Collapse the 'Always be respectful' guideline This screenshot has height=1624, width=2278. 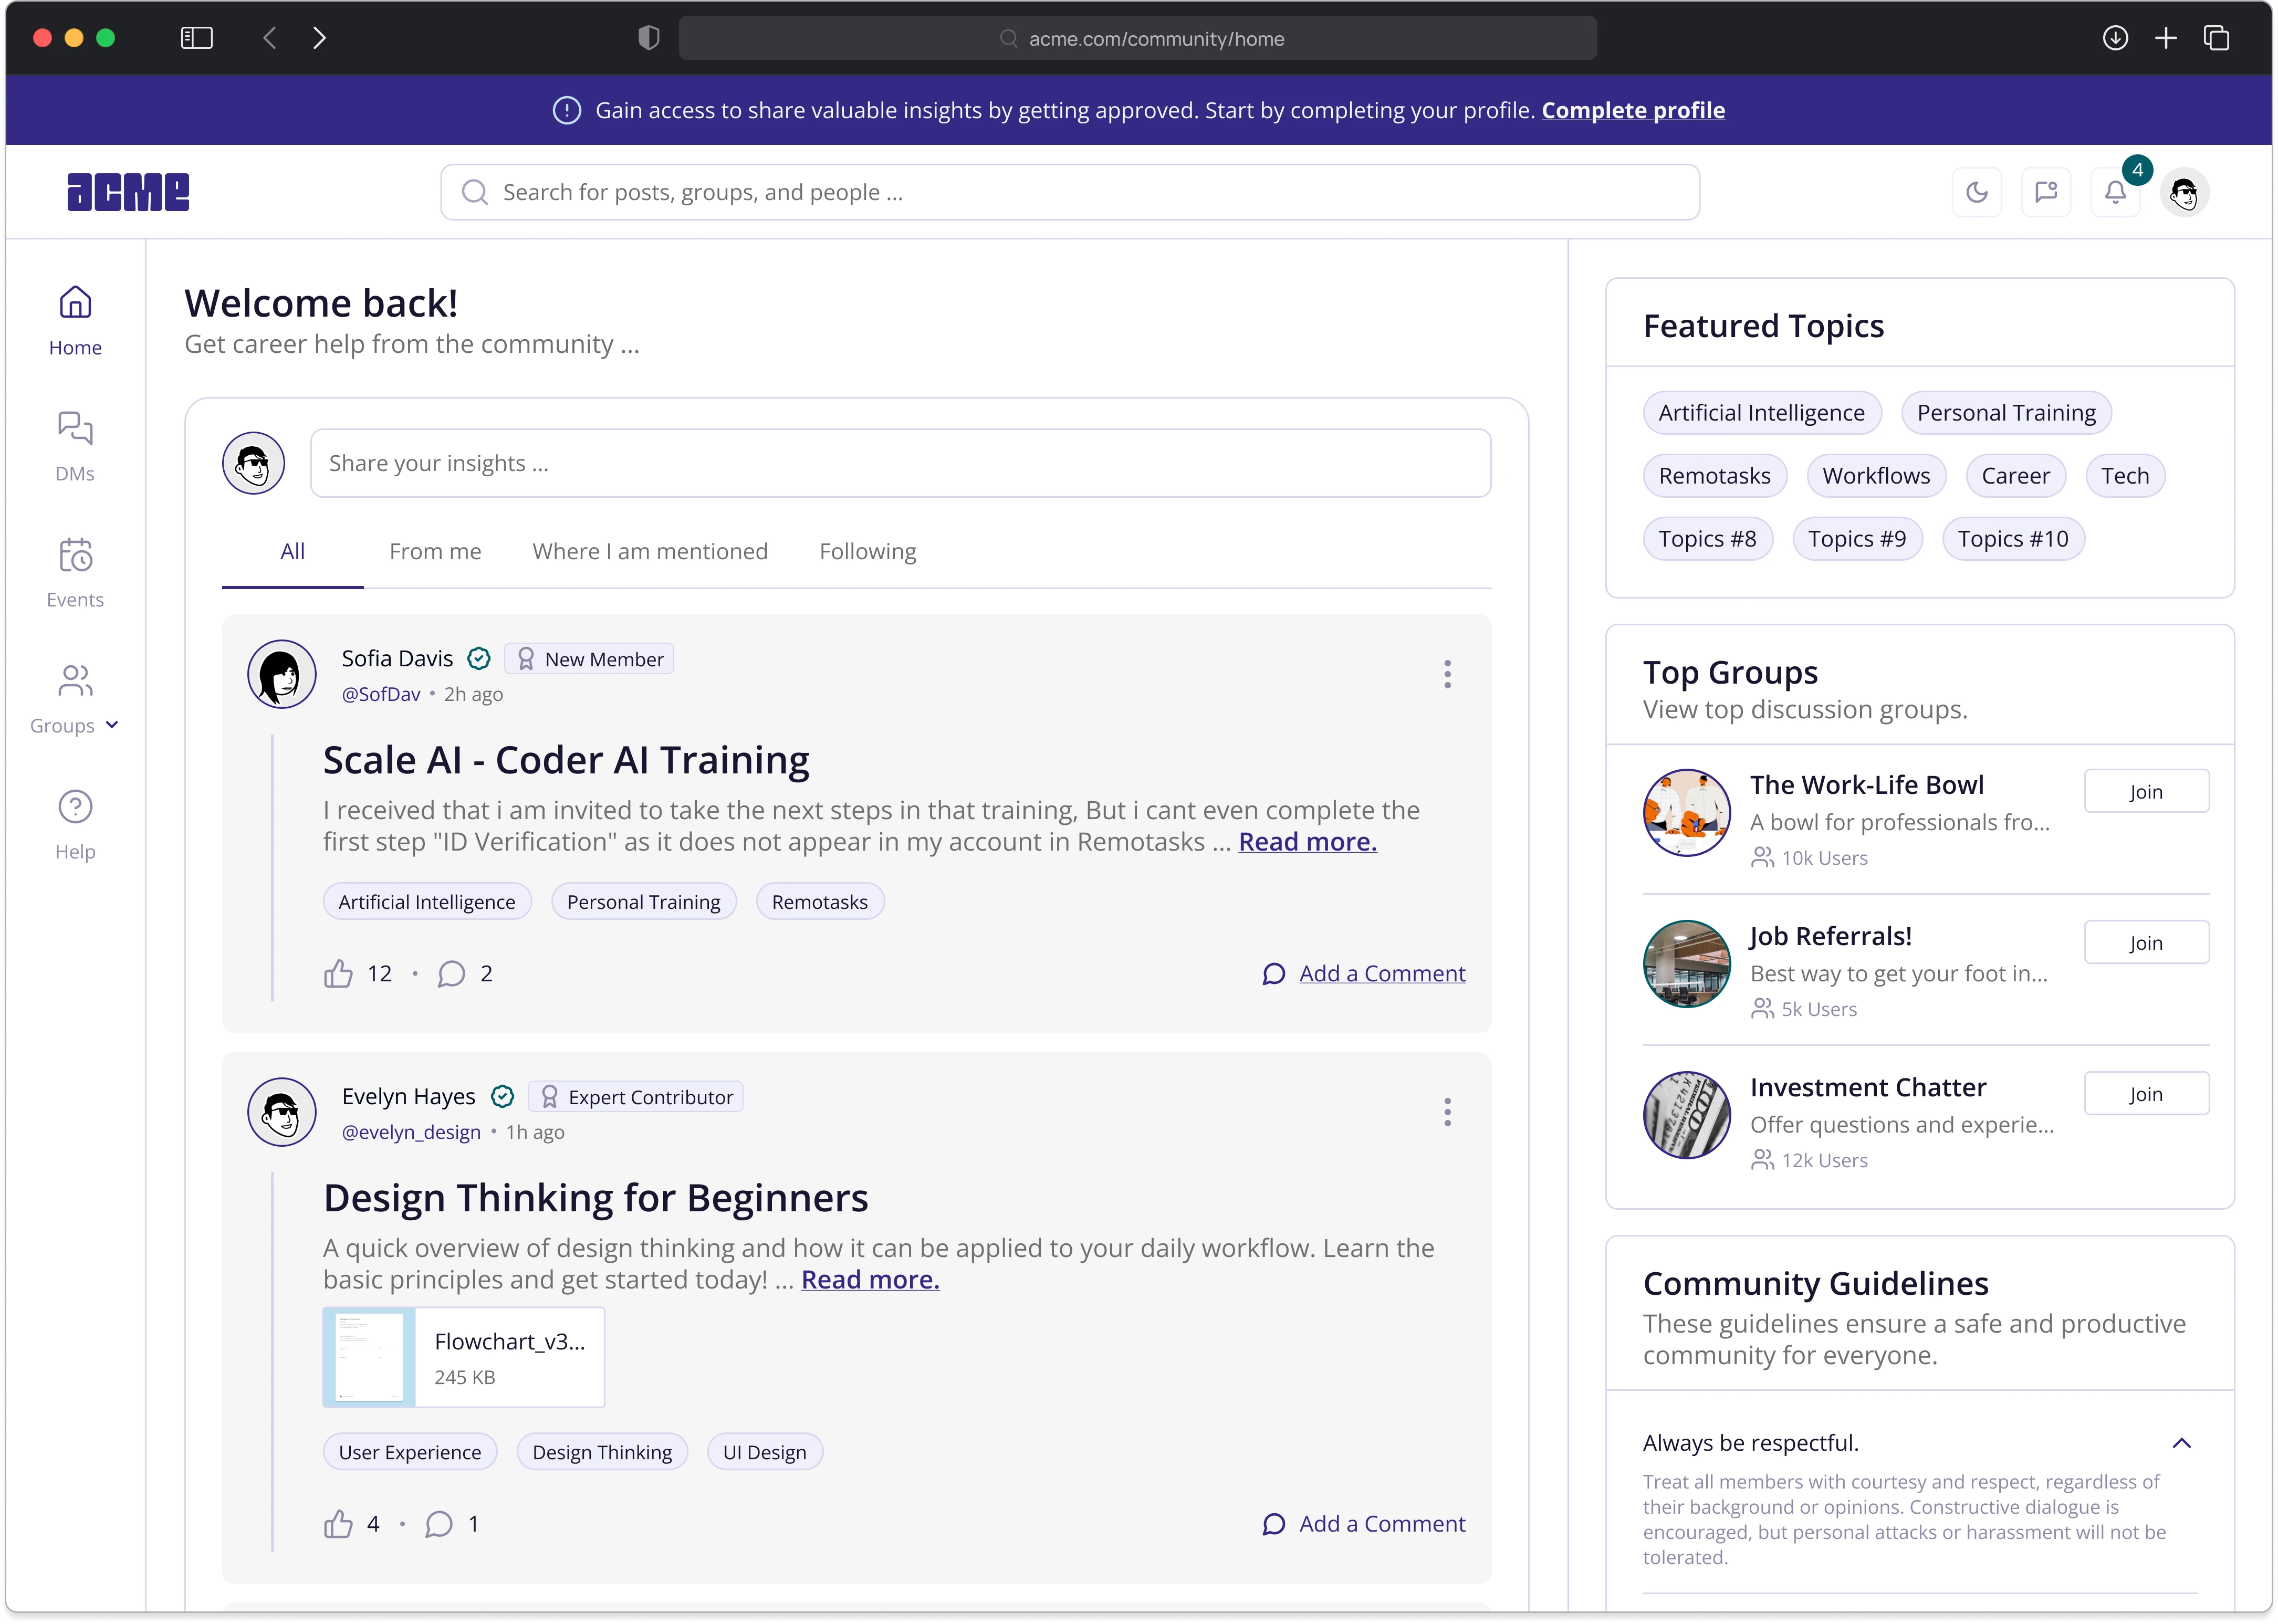tap(2181, 1443)
